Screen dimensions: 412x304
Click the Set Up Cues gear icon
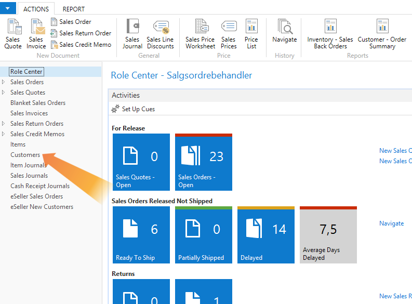115,109
